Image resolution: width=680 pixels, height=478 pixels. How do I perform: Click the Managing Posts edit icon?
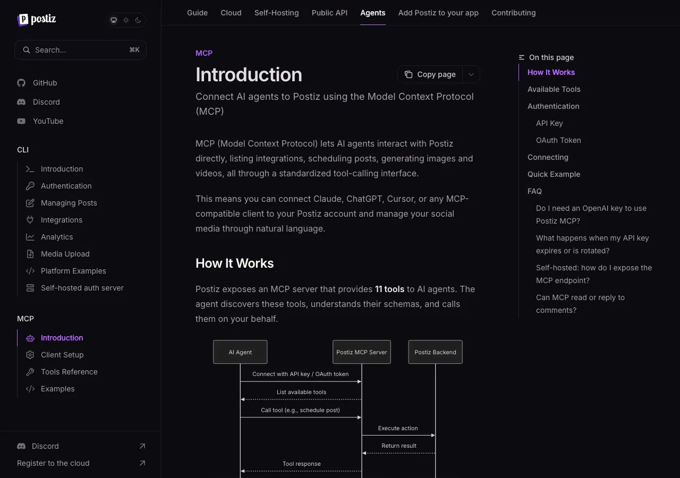pyautogui.click(x=30, y=203)
